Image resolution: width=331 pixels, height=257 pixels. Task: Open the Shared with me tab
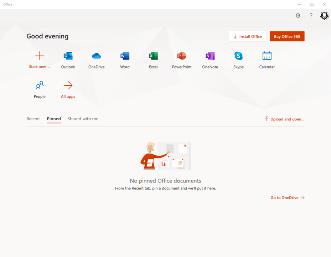tap(83, 119)
